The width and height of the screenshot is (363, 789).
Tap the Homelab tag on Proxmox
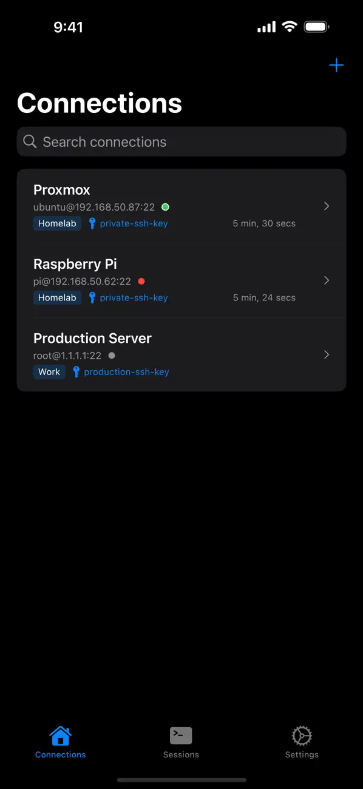57,223
